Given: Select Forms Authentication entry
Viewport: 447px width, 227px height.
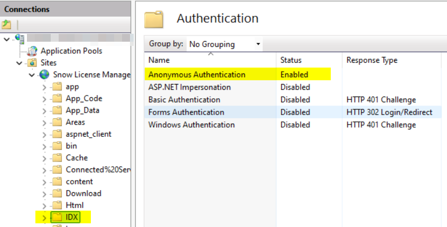Looking at the screenshot, I should click(x=186, y=112).
